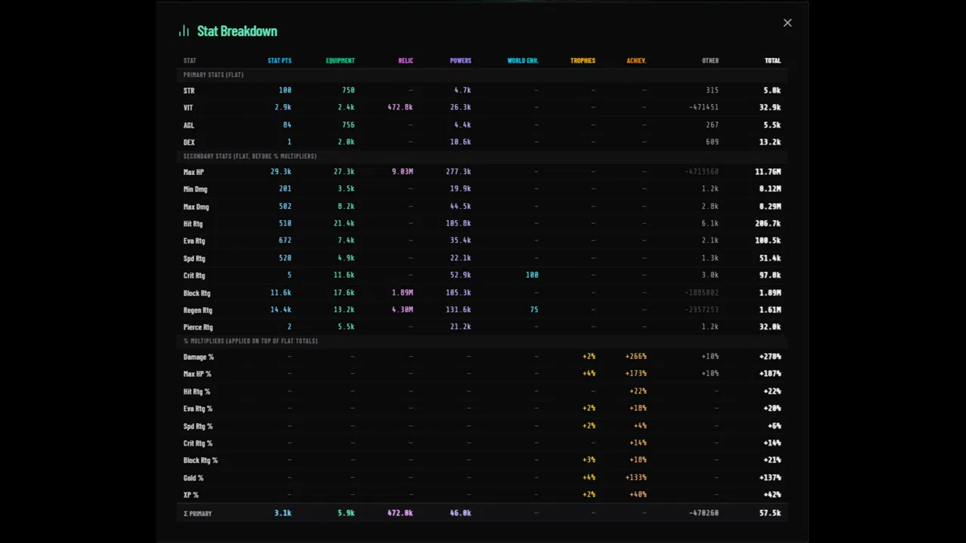Image resolution: width=966 pixels, height=543 pixels.
Task: Click Σ Primary stat points '3.1k'
Action: pyautogui.click(x=283, y=513)
